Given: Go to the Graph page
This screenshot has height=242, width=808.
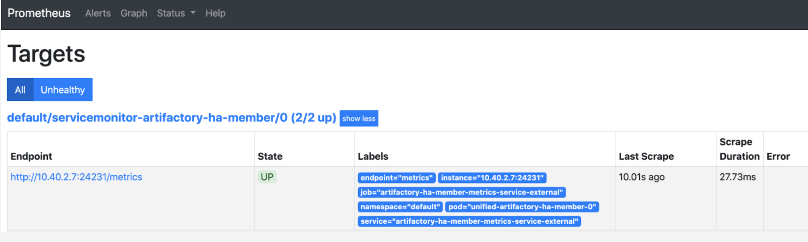Looking at the screenshot, I should click(133, 13).
